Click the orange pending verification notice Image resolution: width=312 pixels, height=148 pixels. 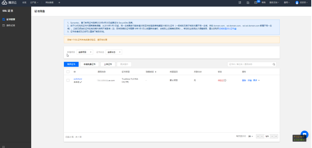[x=171, y=40]
